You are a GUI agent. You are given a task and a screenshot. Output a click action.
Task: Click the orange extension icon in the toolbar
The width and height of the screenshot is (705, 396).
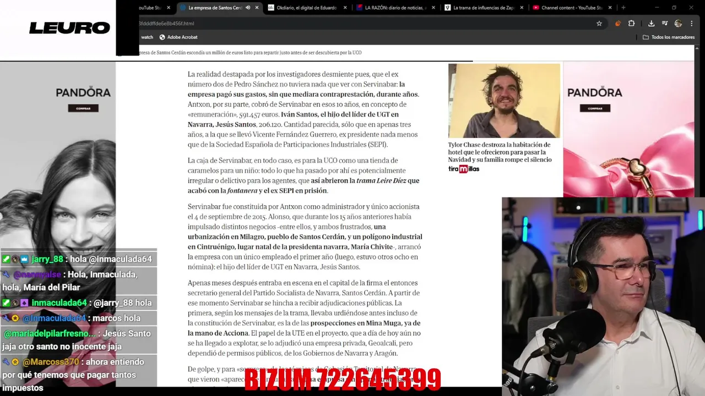618,24
